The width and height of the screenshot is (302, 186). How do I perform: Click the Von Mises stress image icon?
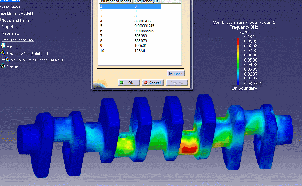(x=8, y=60)
